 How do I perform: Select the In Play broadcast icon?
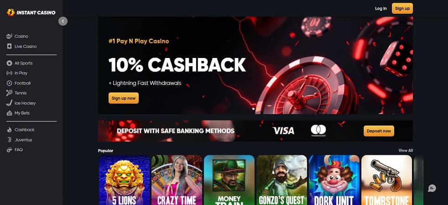9,73
